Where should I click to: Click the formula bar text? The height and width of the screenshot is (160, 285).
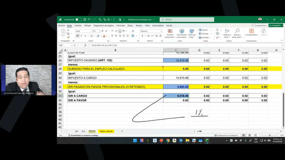(x=104, y=45)
